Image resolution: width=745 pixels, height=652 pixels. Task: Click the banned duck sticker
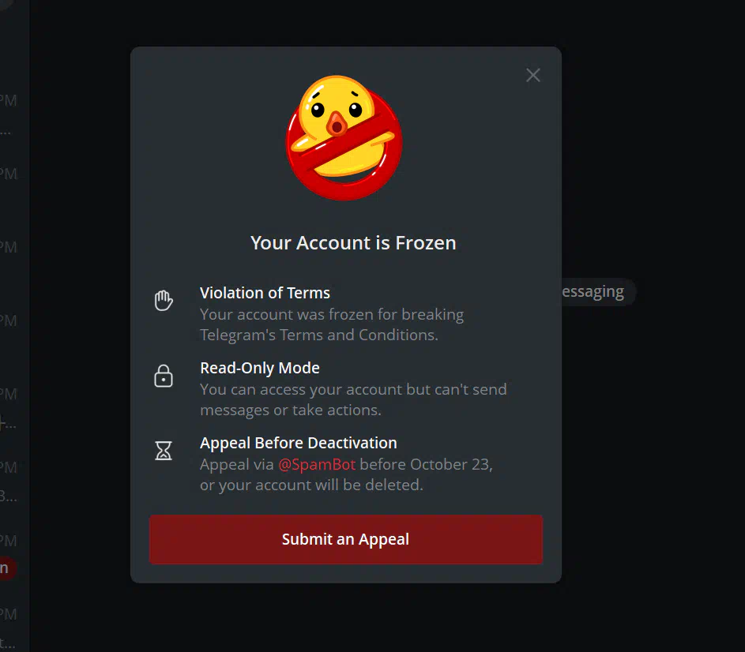(344, 137)
